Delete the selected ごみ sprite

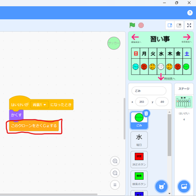pyautogui.click(x=146, y=113)
